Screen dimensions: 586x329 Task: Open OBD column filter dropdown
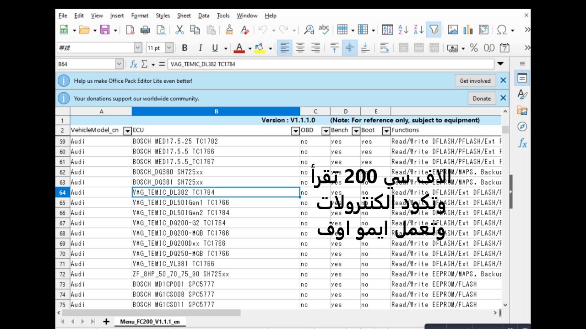pyautogui.click(x=326, y=131)
